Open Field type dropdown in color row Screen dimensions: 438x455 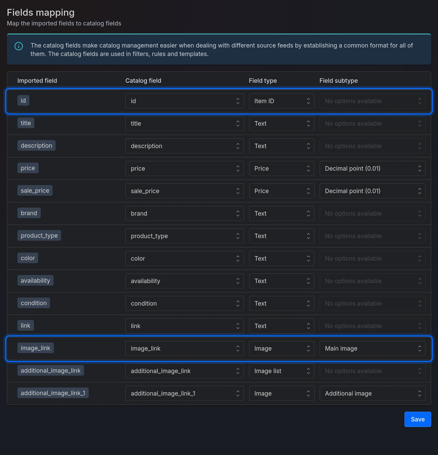(x=282, y=258)
